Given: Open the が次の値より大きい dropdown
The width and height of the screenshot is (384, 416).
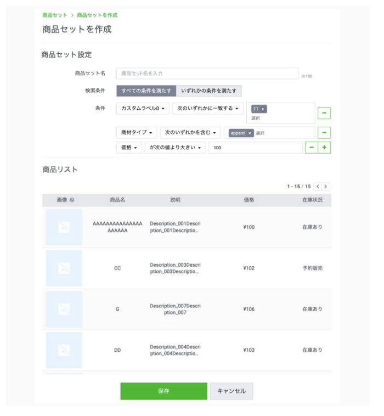Looking at the screenshot, I should pyautogui.click(x=175, y=148).
